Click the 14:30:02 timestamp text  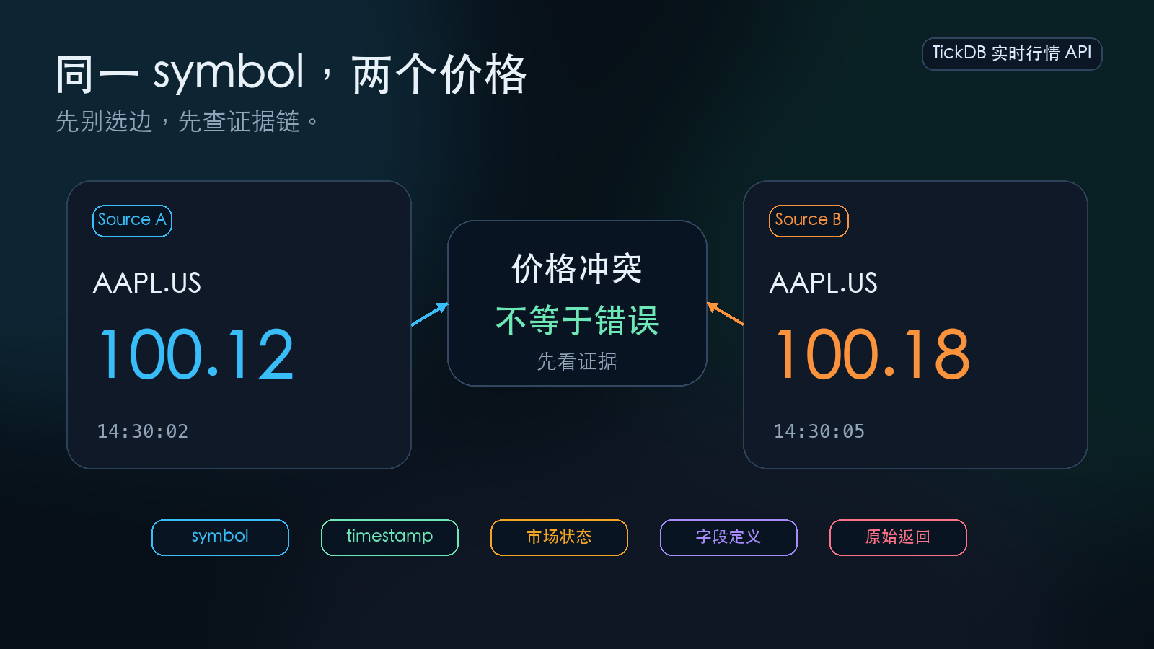click(x=143, y=431)
